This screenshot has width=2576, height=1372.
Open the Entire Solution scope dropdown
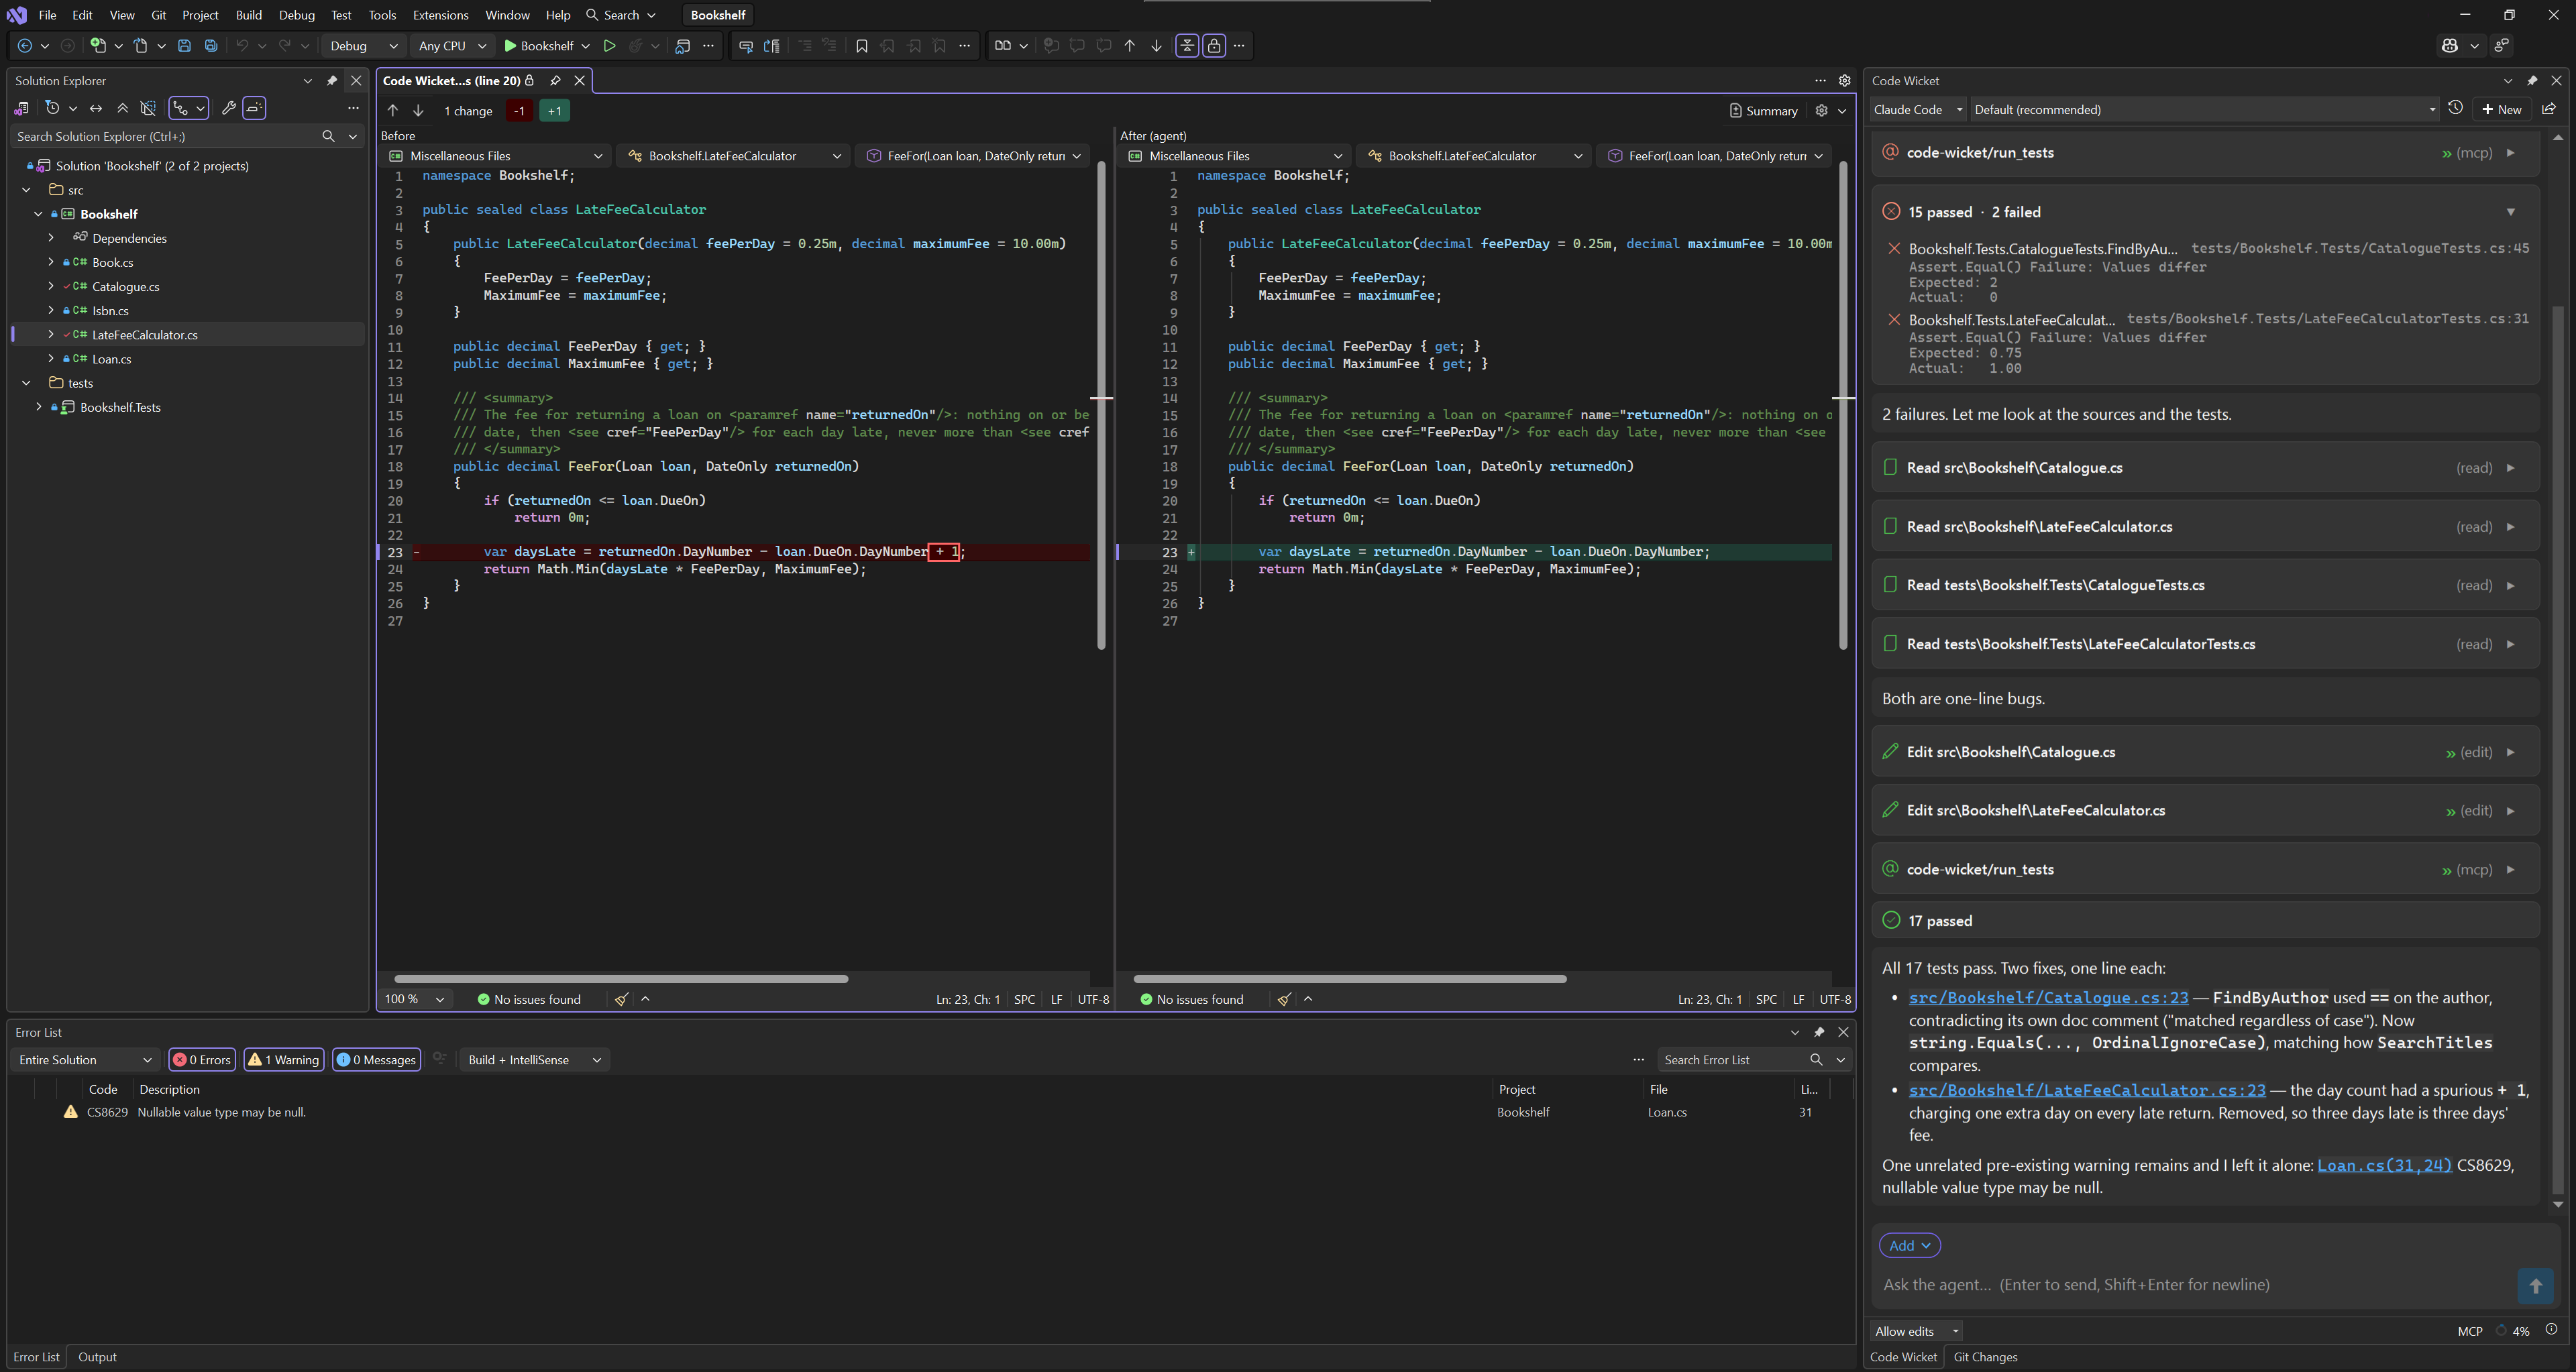click(85, 1060)
